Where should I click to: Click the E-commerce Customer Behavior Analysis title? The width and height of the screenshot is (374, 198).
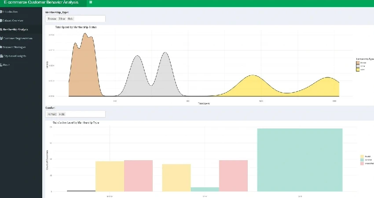coord(41,2)
